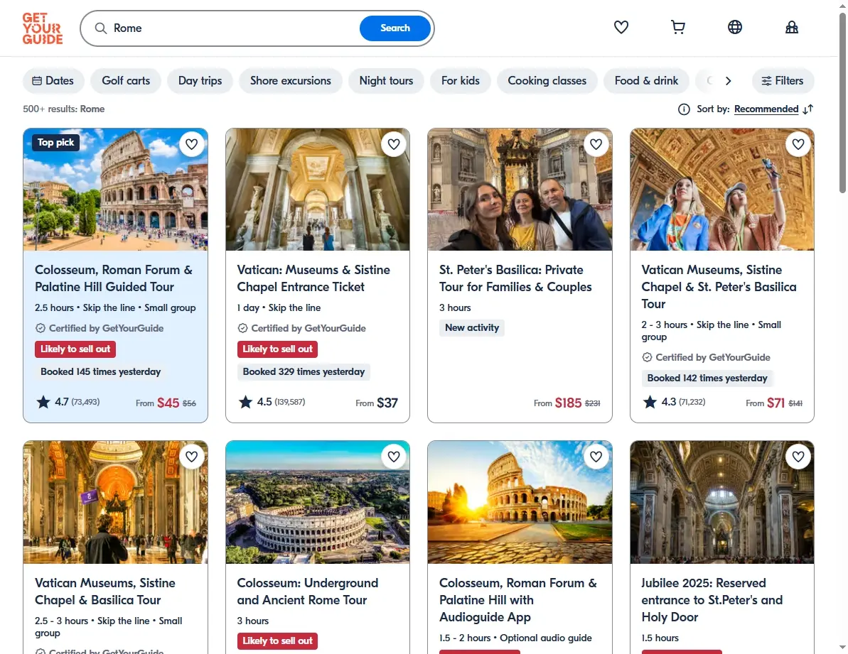Open Colosseum: Underground and Ancient Rome Tour

pos(307,592)
